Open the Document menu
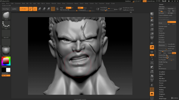This screenshot has width=179, height=100. point(18,3)
